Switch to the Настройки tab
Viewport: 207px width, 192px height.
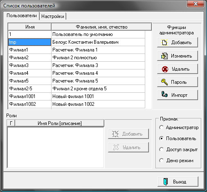coord(53,16)
